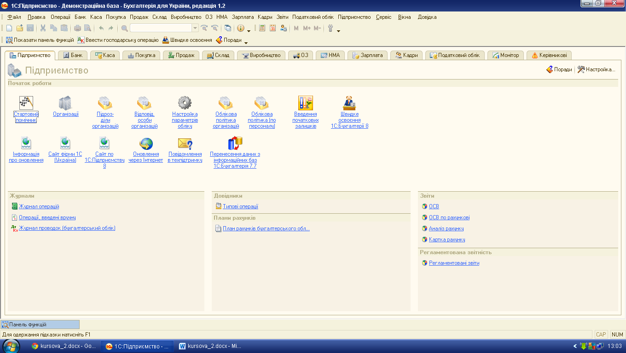The width and height of the screenshot is (626, 353).
Task: Click the wrench service tools icon
Action: [x=330, y=28]
